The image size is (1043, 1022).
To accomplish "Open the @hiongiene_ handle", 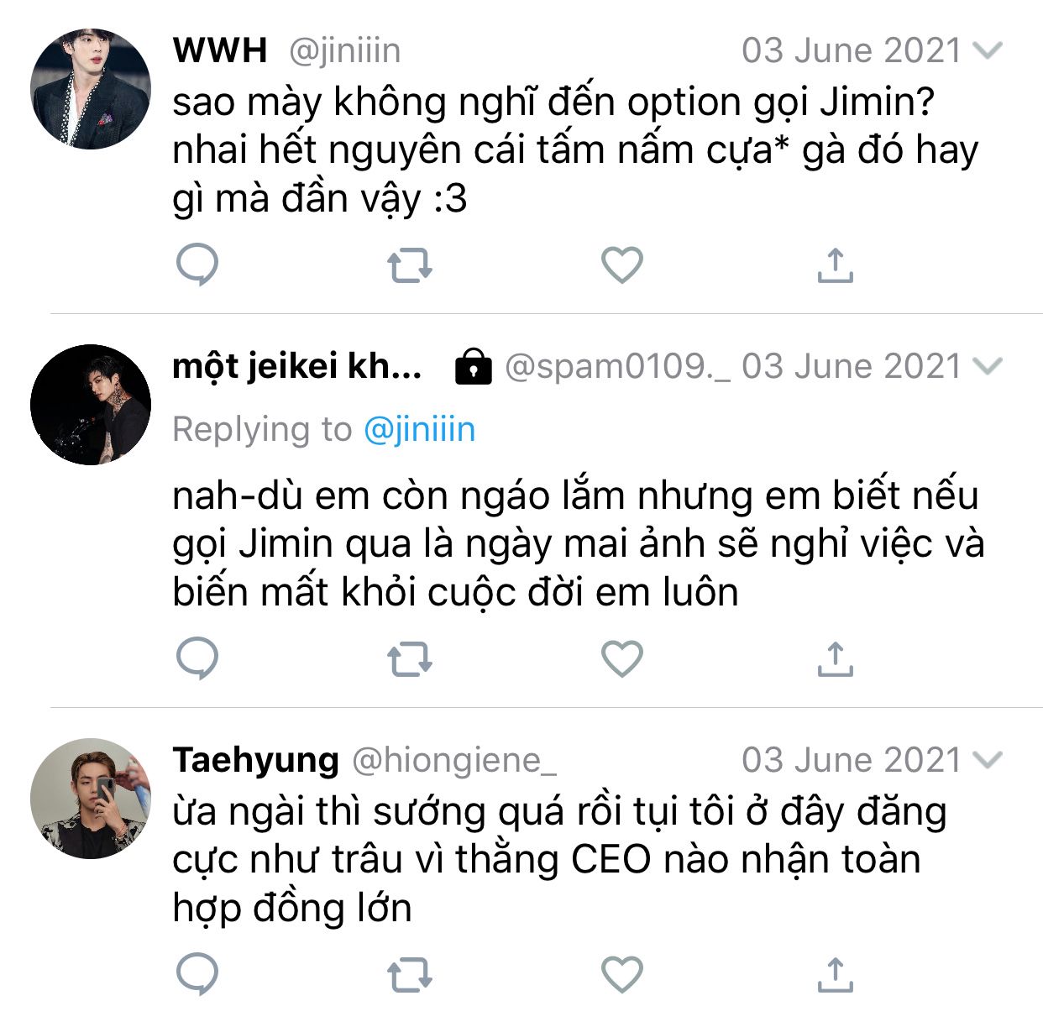I will click(x=453, y=760).
